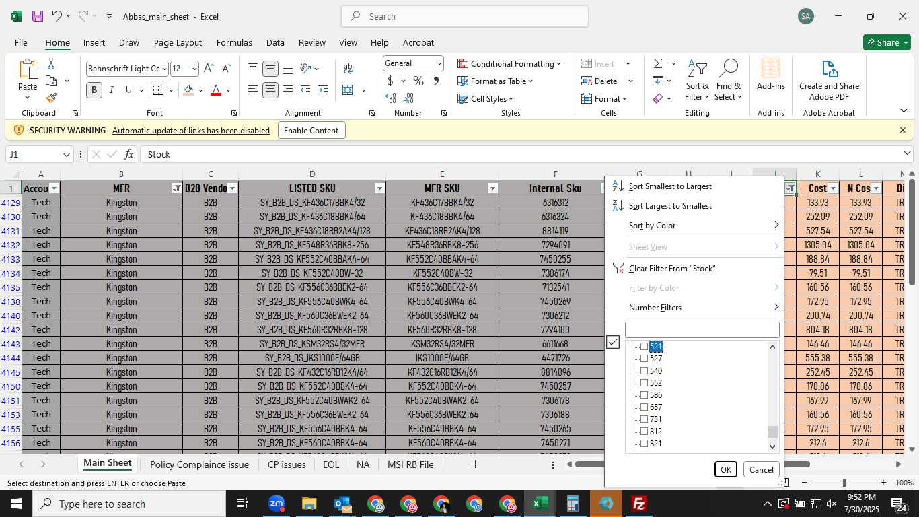Activate the Format Painter brush
Viewport: 919px width, 517px height.
point(51,98)
